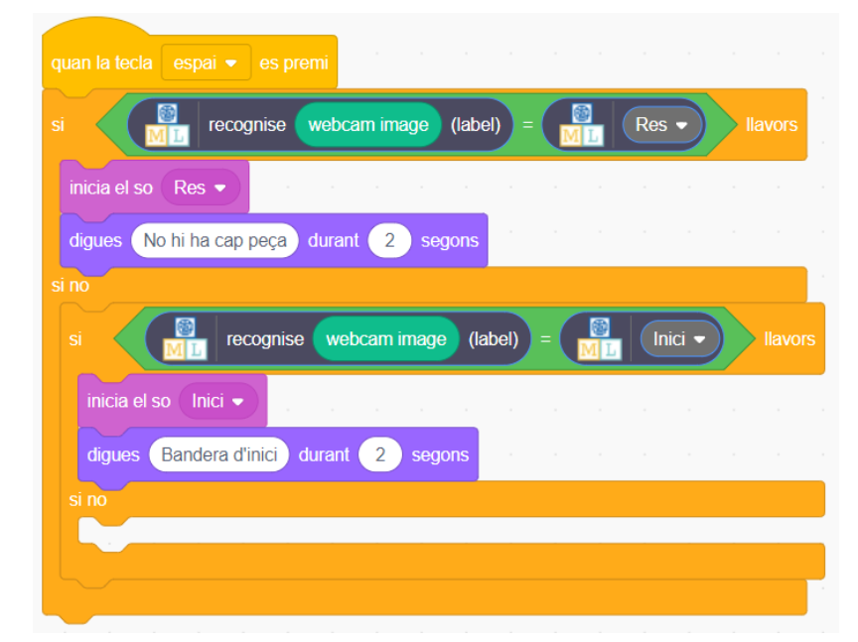This screenshot has width=858, height=642.
Task: Open the Res label dropdown in the condition
Action: 662,125
